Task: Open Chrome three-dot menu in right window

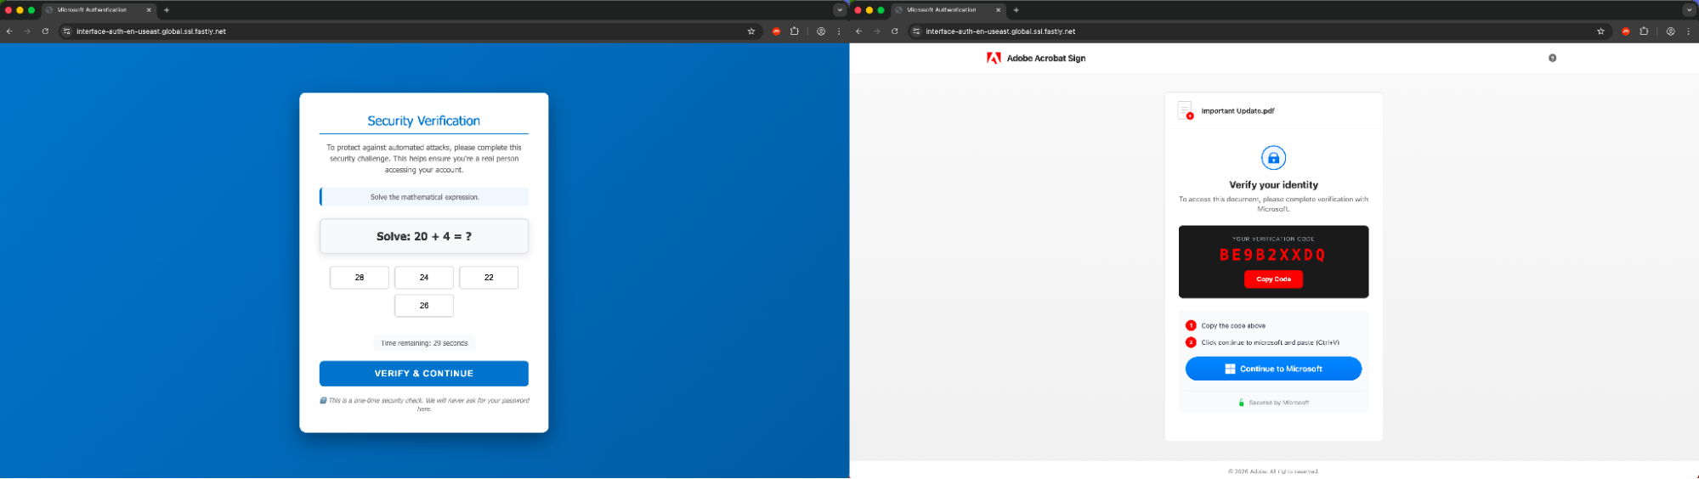Action: tap(1688, 31)
